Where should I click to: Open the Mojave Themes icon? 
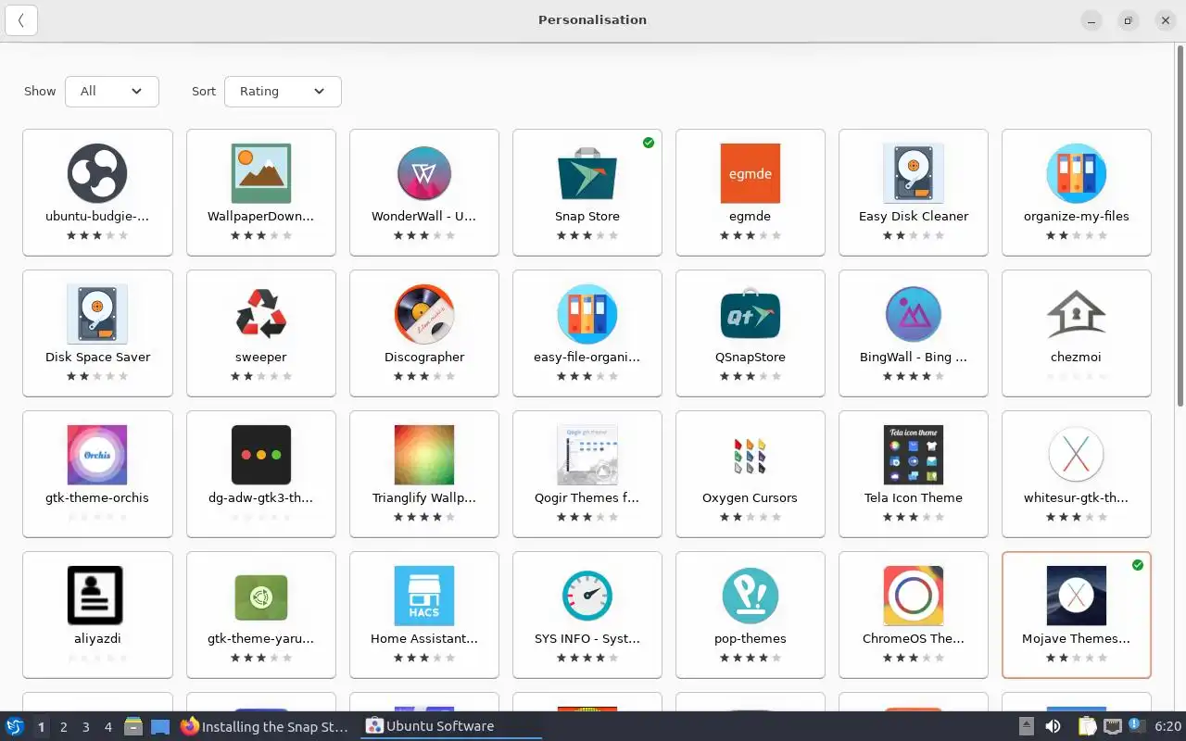[1077, 596]
